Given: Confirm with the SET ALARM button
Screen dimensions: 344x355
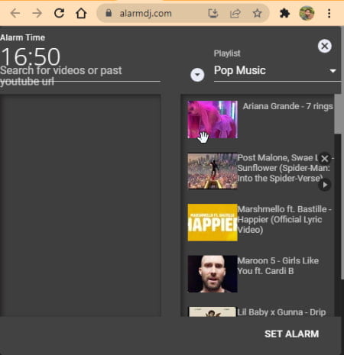Looking at the screenshot, I should (291, 334).
